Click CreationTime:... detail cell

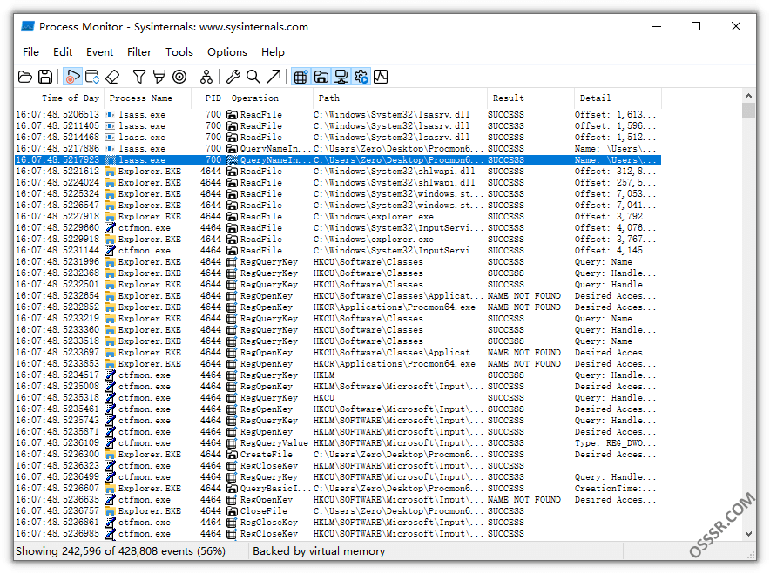(x=615, y=489)
